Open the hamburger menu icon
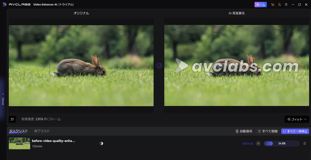Image resolution: width=311 pixels, height=160 pixels. [286, 5]
